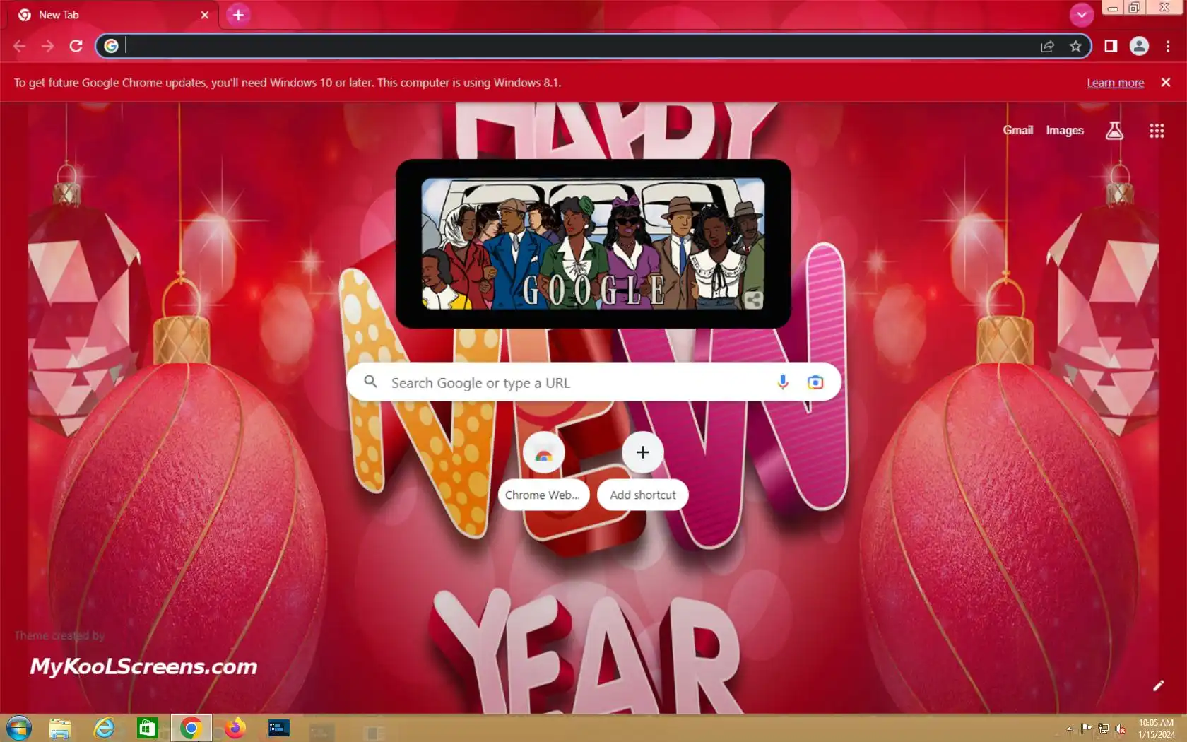Image resolution: width=1187 pixels, height=742 pixels.
Task: Share the Google doodle
Action: click(753, 300)
